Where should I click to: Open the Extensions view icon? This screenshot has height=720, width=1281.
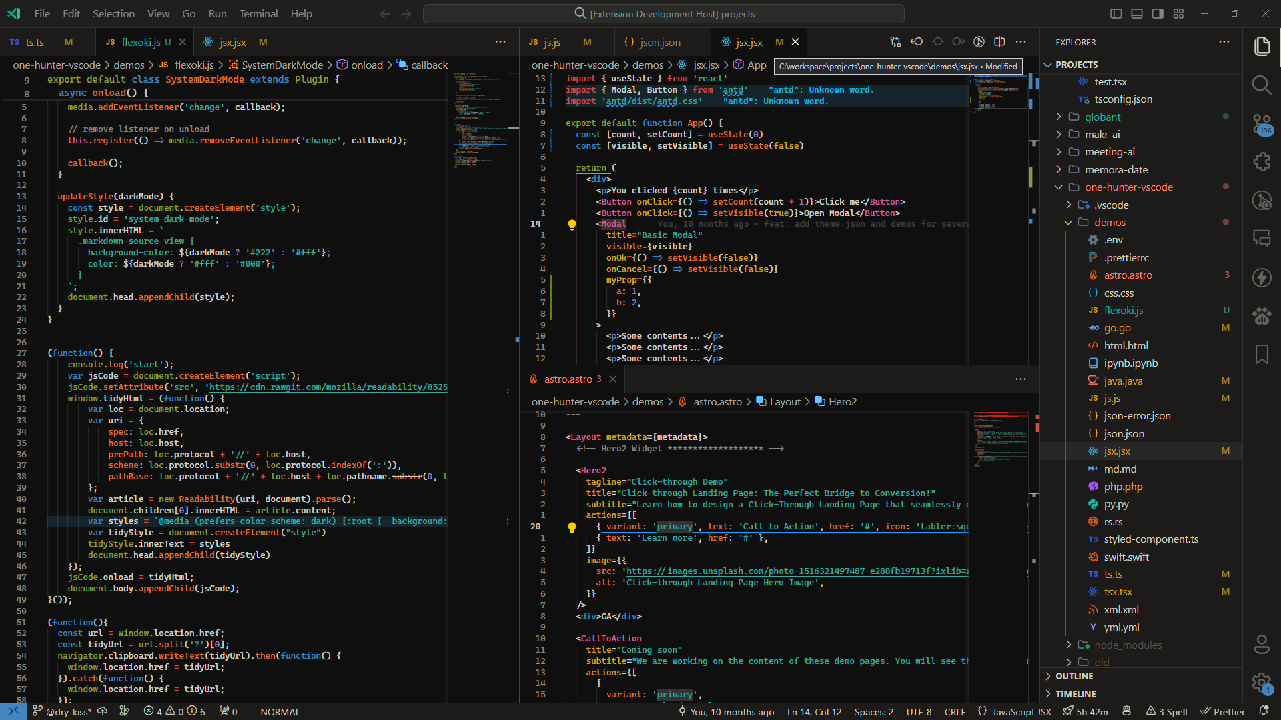[x=1261, y=162]
